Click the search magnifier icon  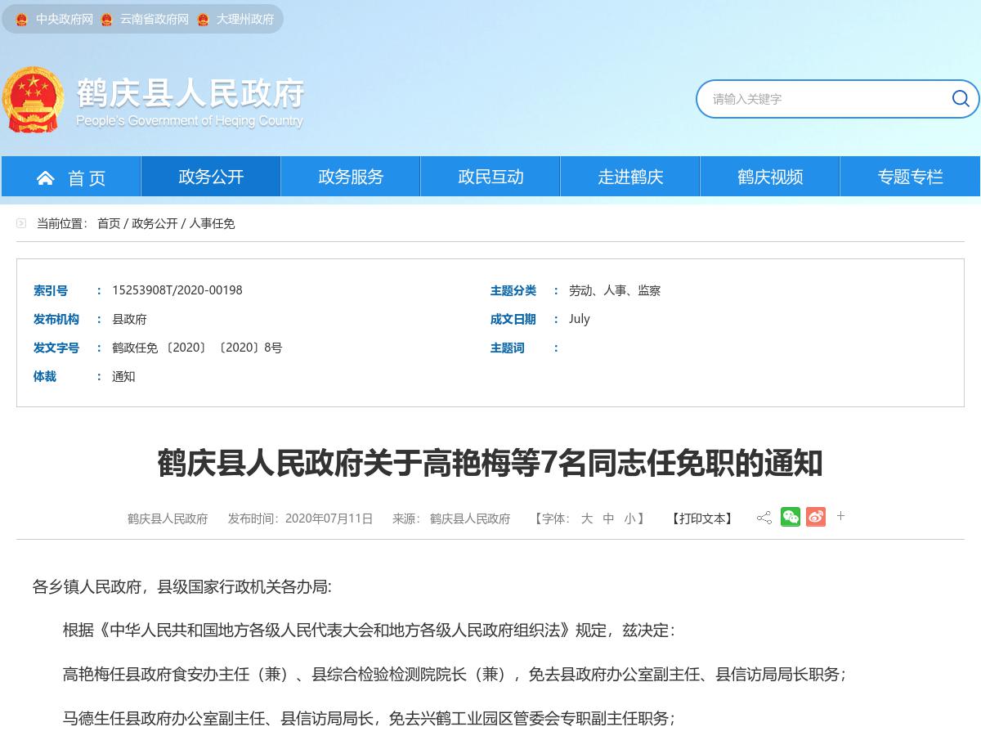[960, 98]
